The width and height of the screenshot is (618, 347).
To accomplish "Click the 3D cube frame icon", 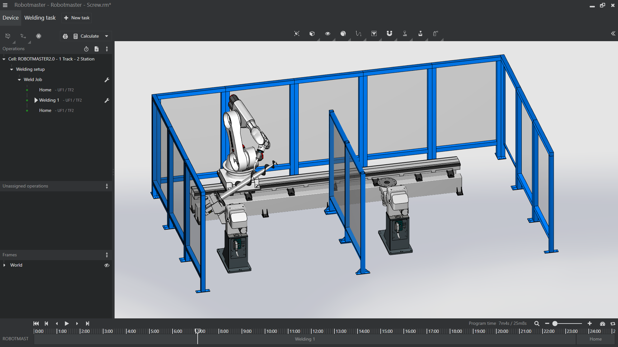I will (x=8, y=36).
